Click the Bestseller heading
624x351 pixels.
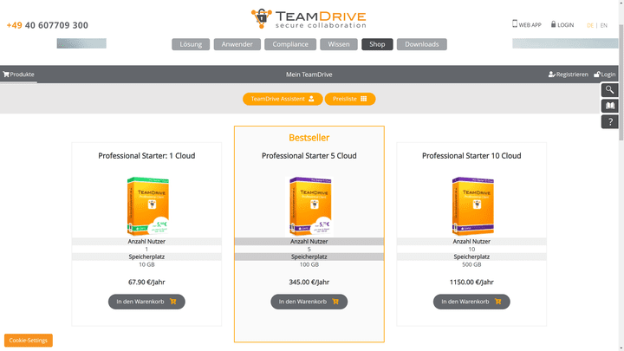pos(309,138)
